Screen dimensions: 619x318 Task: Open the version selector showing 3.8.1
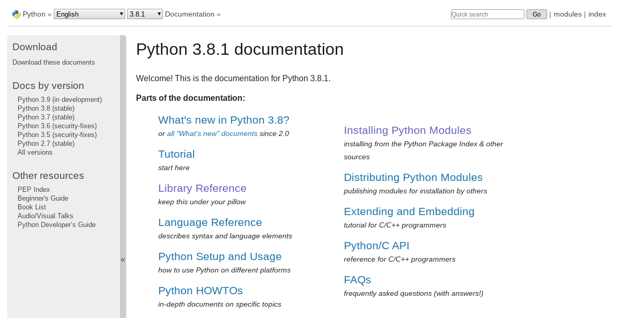[x=145, y=13]
